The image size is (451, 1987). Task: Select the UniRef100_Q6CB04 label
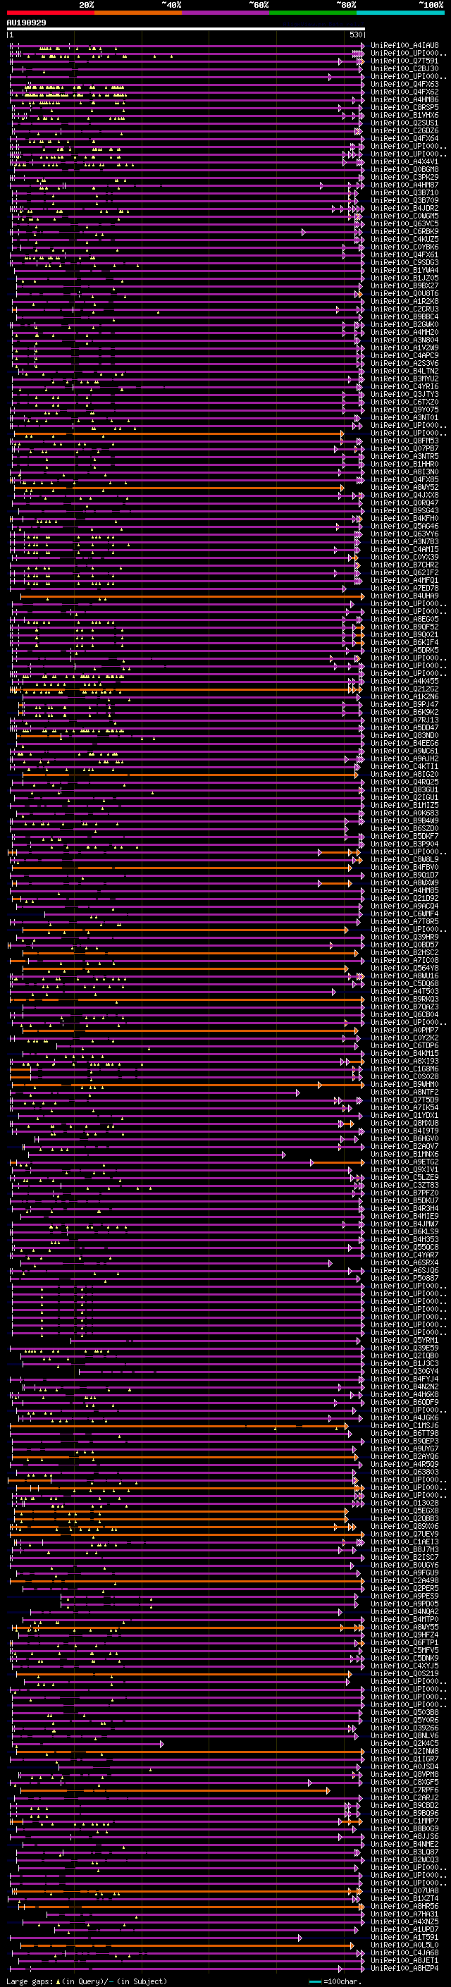(x=404, y=1015)
